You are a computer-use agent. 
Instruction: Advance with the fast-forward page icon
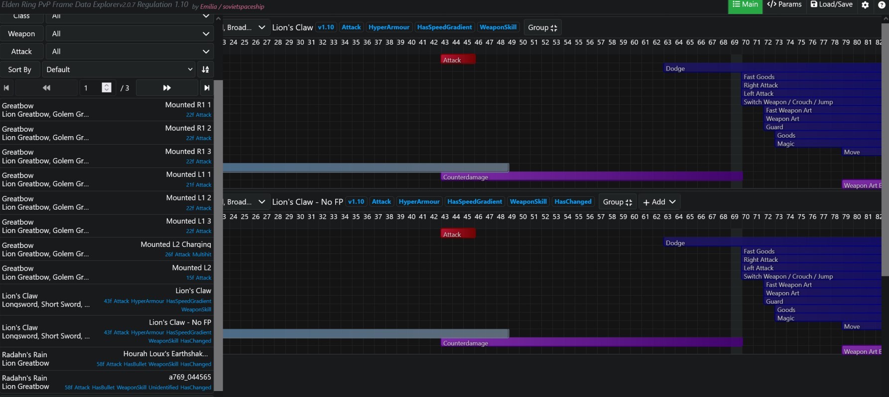click(167, 88)
